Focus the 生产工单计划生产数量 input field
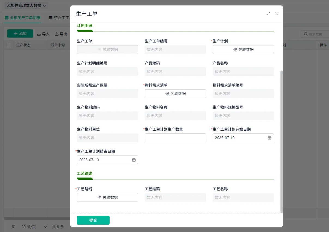The height and width of the screenshot is (232, 329). pyautogui.click(x=175, y=138)
